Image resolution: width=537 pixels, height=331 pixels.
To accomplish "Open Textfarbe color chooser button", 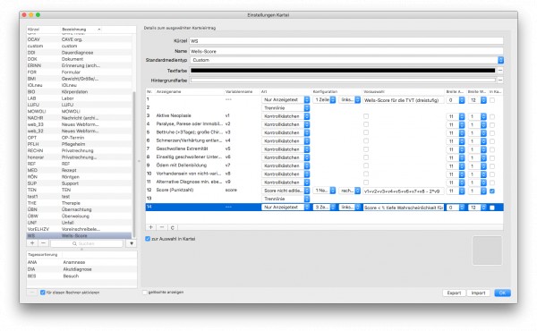I will [500, 70].
